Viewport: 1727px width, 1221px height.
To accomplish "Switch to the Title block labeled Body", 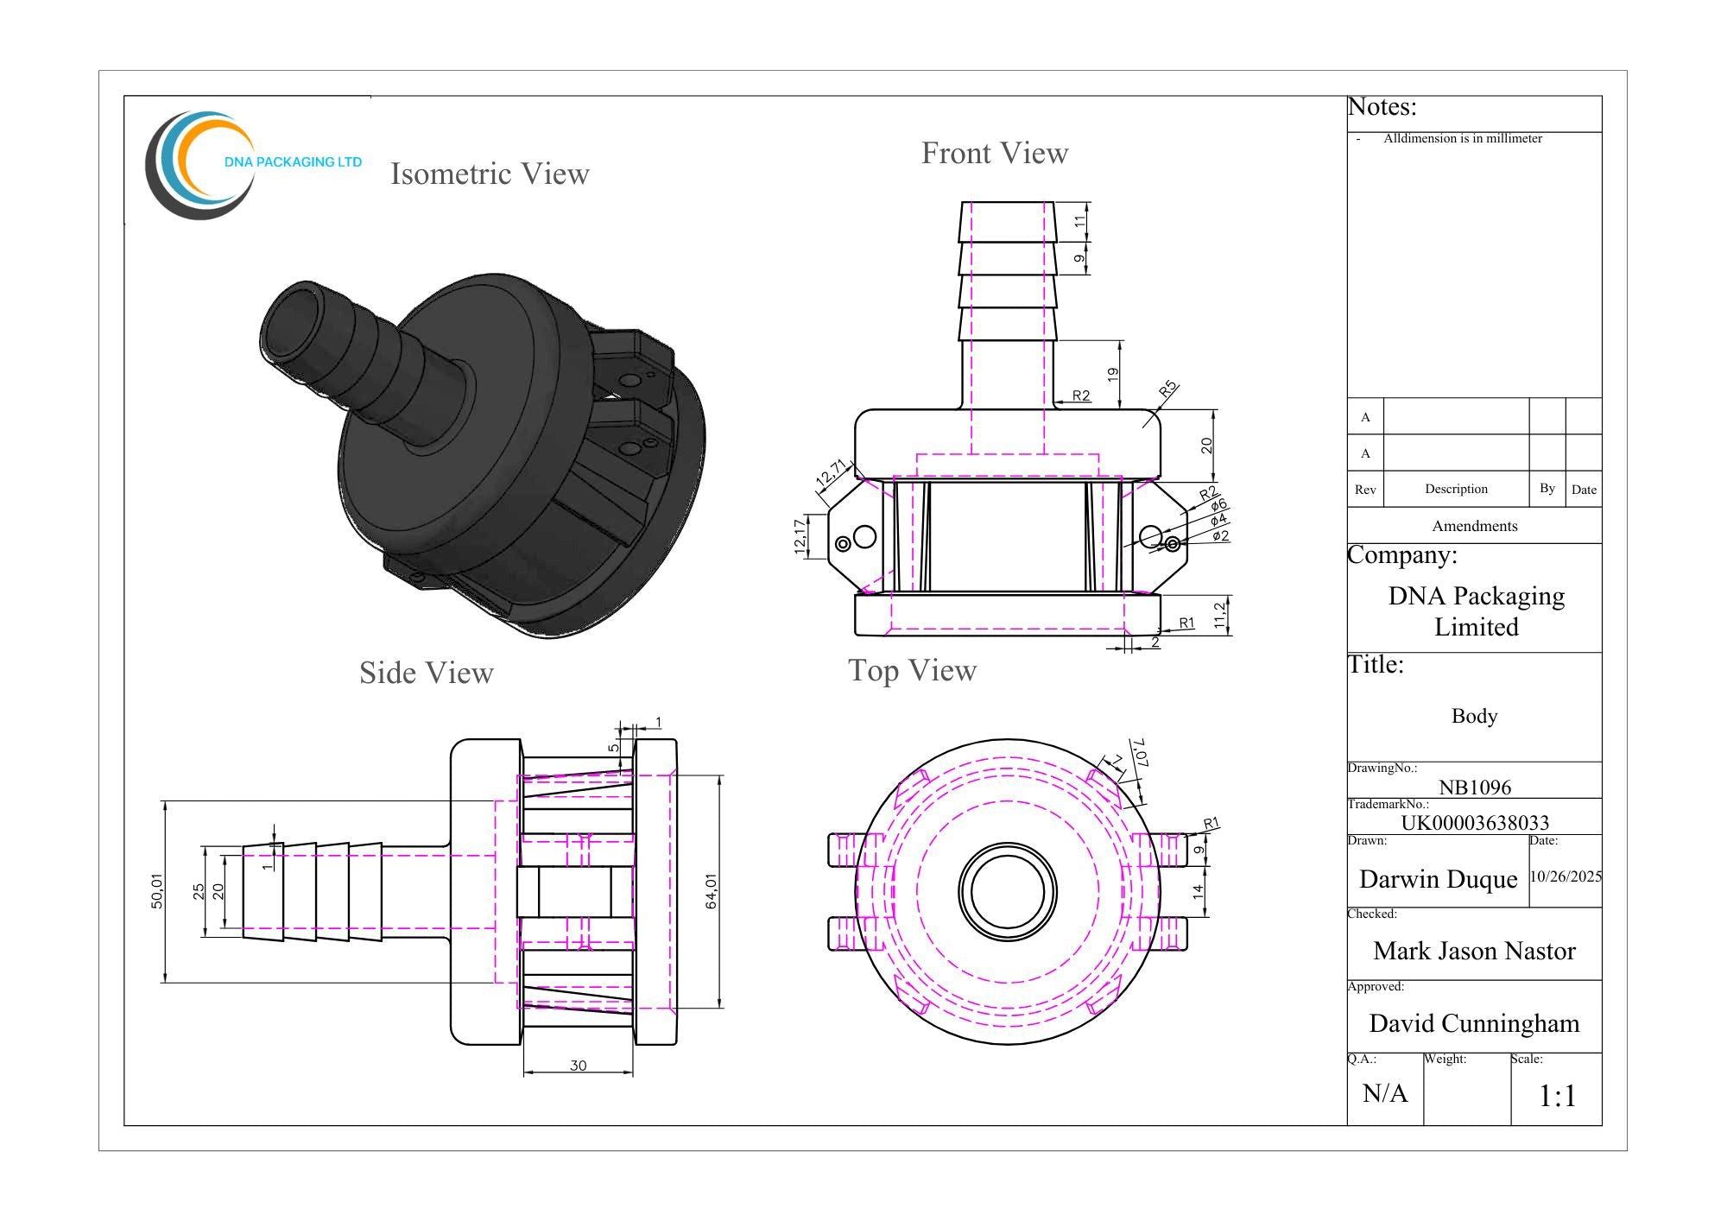I will pyautogui.click(x=1475, y=717).
